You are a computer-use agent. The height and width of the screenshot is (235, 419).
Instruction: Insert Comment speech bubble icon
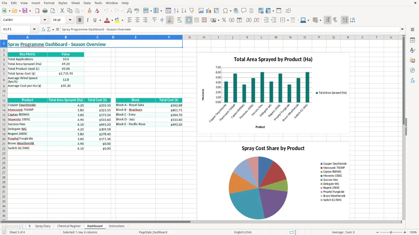[244, 11]
